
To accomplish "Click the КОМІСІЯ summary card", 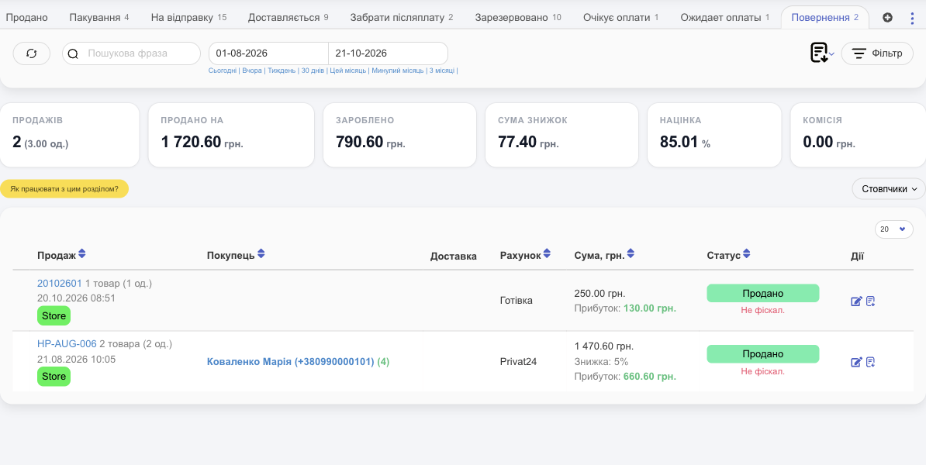I will (x=858, y=135).
